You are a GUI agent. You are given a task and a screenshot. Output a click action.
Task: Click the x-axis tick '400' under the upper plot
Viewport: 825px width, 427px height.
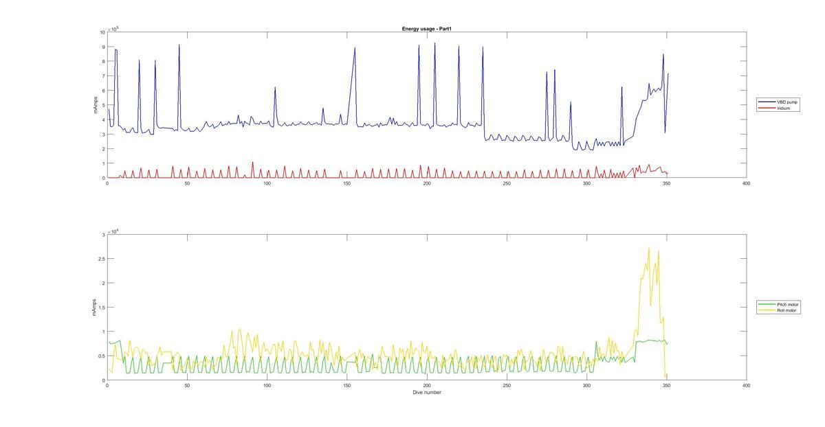click(x=747, y=183)
